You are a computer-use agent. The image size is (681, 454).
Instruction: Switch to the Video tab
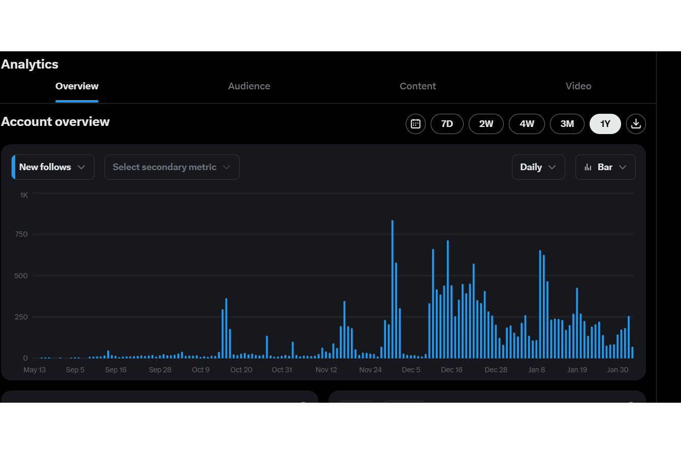(578, 86)
